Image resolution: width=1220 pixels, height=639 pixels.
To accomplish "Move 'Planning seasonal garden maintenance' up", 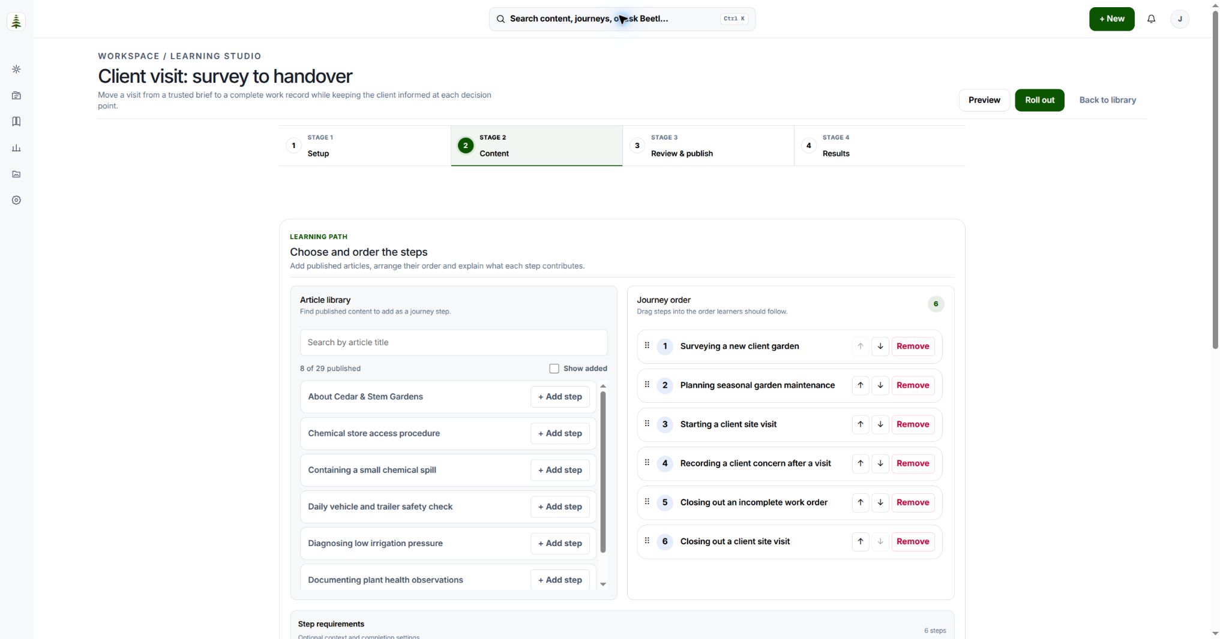I will tap(861, 385).
